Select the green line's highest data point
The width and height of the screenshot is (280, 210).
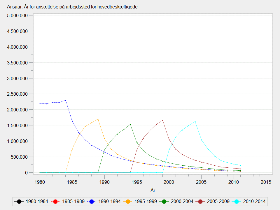pos(130,124)
